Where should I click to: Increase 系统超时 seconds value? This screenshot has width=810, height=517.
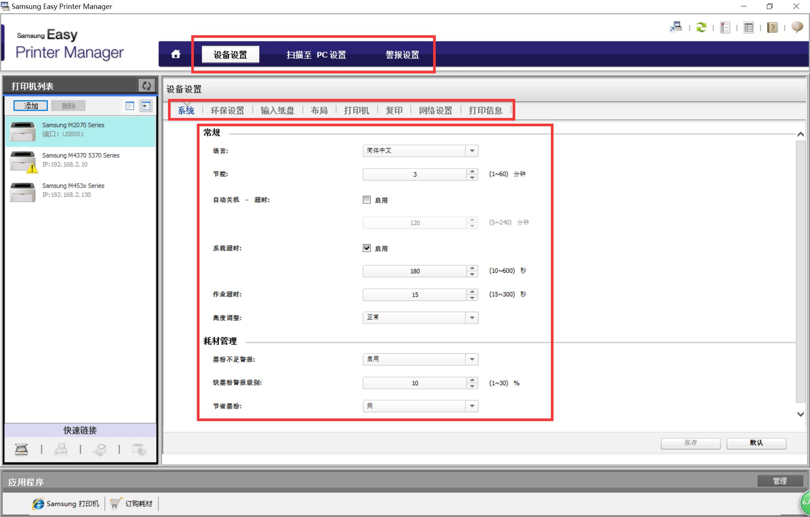click(x=472, y=268)
